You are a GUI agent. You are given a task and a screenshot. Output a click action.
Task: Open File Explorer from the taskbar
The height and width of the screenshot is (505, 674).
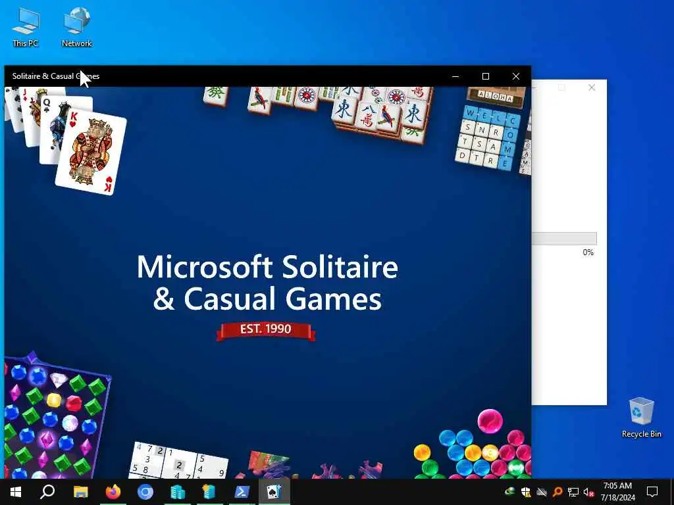pyautogui.click(x=80, y=492)
